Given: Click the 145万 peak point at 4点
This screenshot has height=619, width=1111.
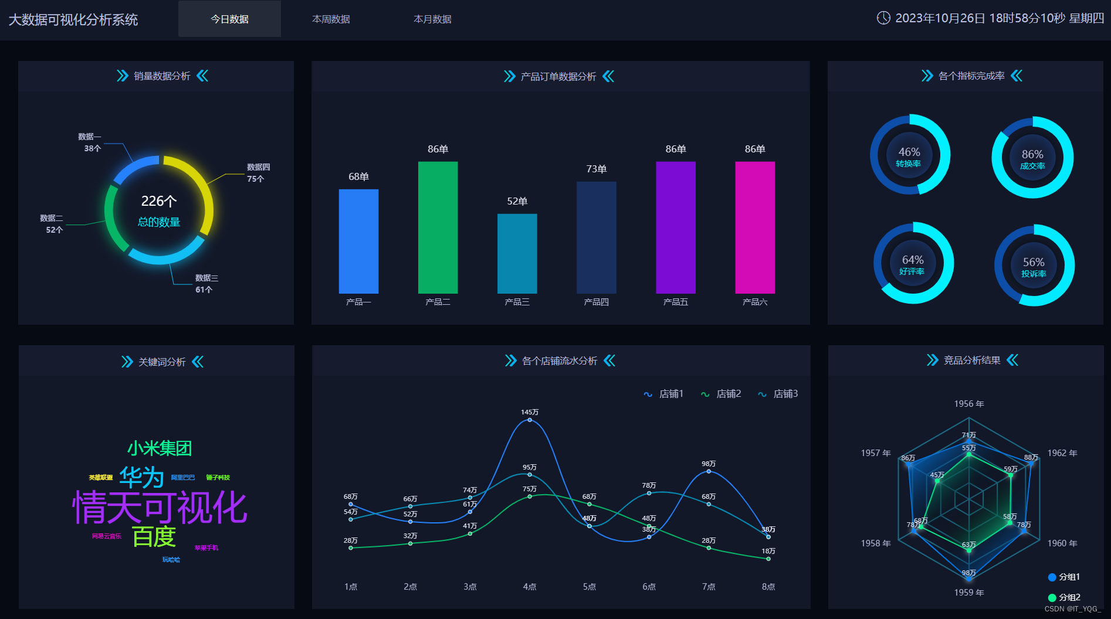Looking at the screenshot, I should pos(530,420).
